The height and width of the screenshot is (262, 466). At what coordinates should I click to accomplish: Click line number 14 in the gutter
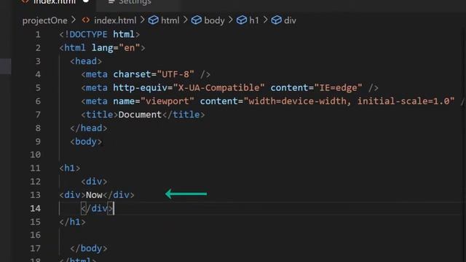(x=35, y=209)
